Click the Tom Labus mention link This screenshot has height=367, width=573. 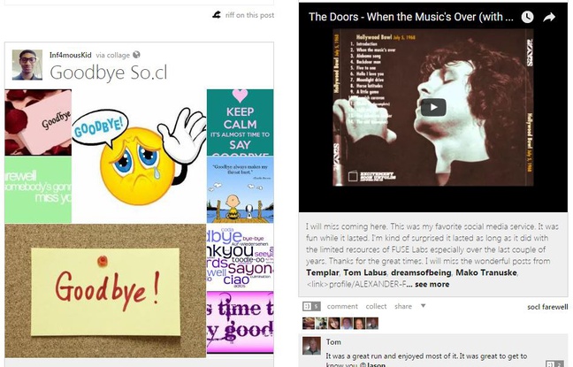click(364, 272)
